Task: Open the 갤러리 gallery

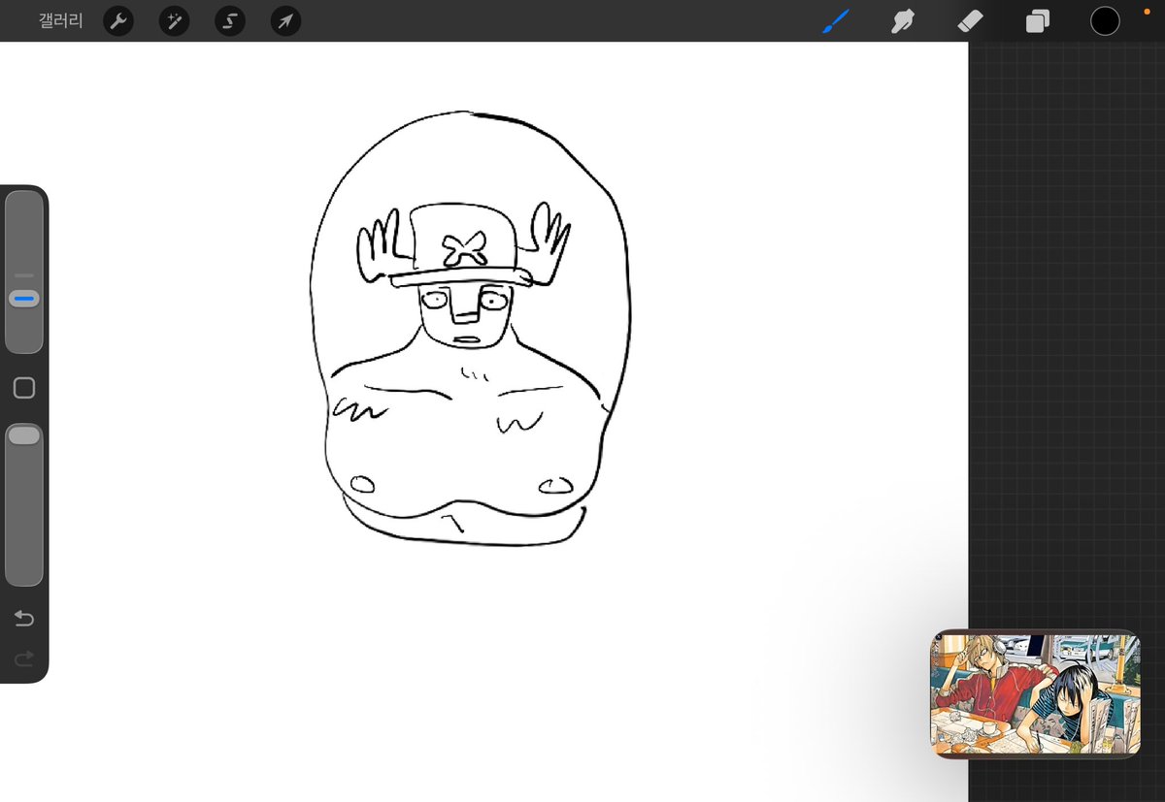Action: pyautogui.click(x=60, y=20)
